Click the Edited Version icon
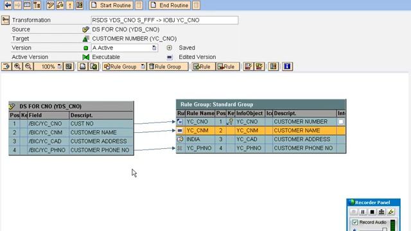 click(x=170, y=57)
